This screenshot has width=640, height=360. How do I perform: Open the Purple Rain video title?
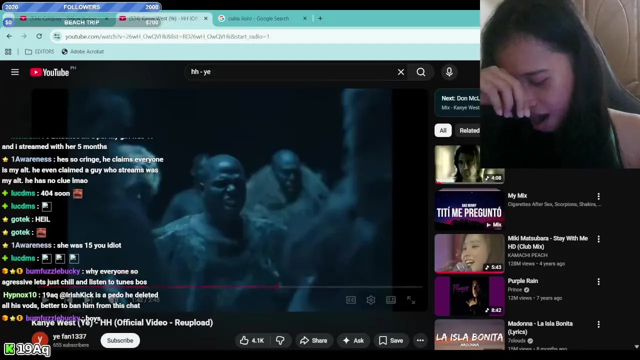tap(523, 281)
